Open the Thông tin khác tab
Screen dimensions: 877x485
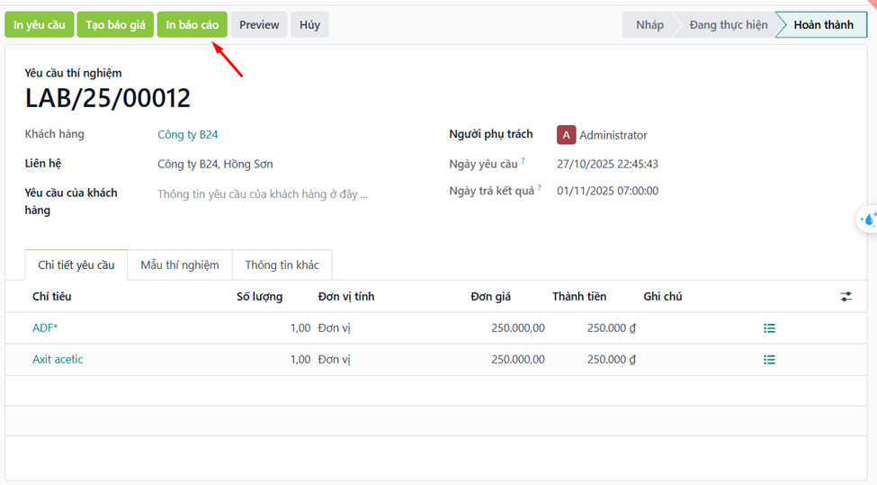click(x=282, y=265)
